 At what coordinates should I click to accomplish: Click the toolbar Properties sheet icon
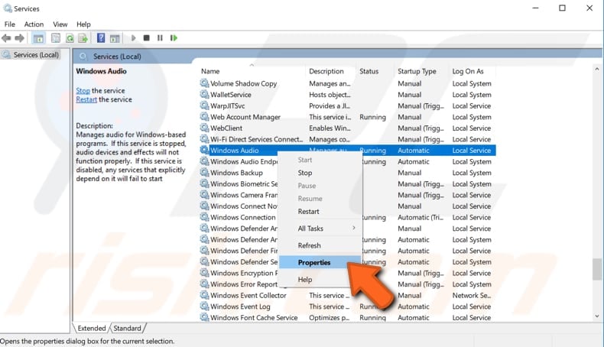coord(56,38)
